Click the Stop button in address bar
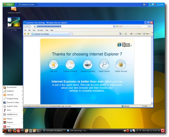The image size is (169, 137). point(120,26)
